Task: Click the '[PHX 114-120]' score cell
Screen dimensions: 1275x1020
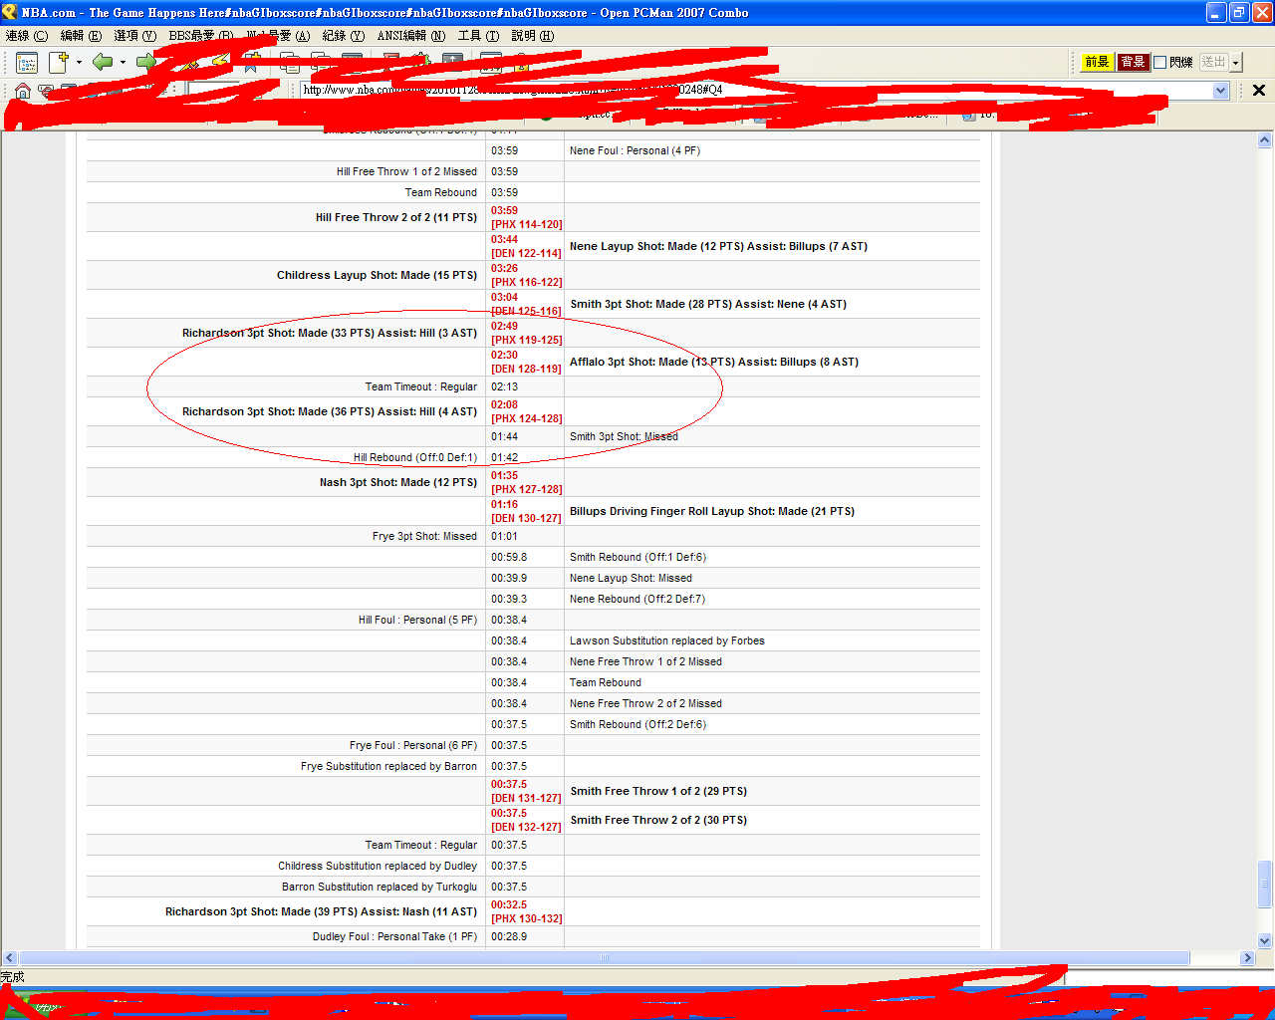Action: point(526,225)
